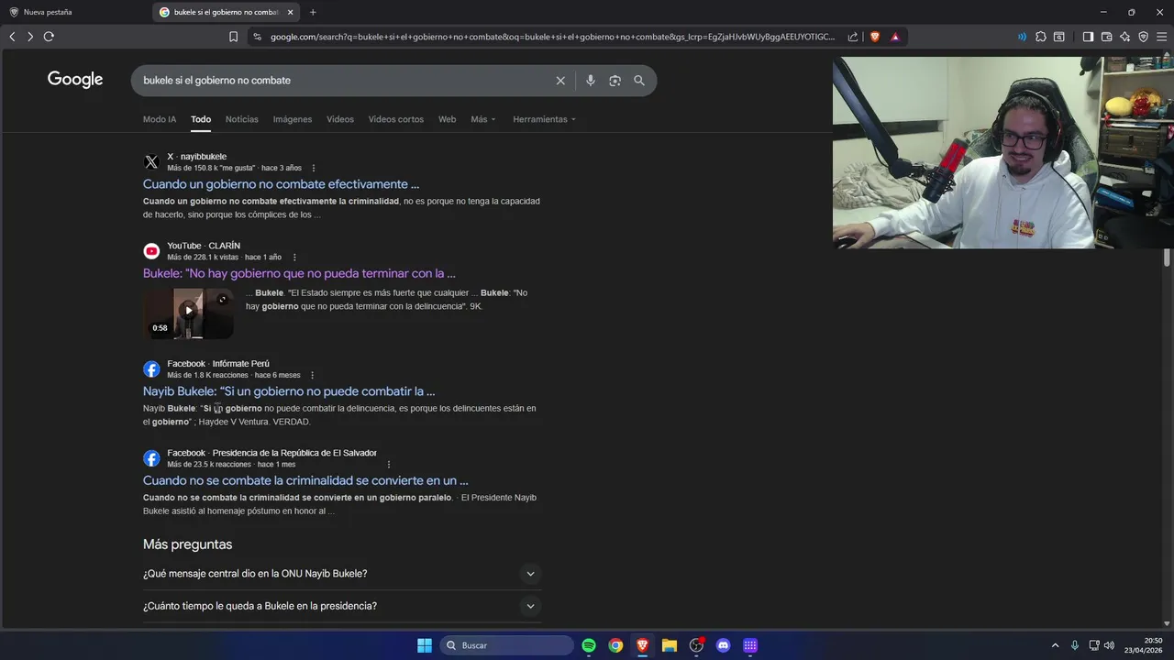Open new tab with plus button
Screen dimensions: 1174x660
313,12
